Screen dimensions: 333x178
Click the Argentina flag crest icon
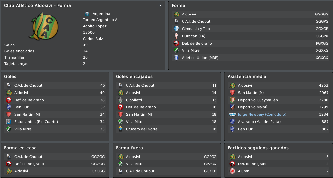coord(87,14)
